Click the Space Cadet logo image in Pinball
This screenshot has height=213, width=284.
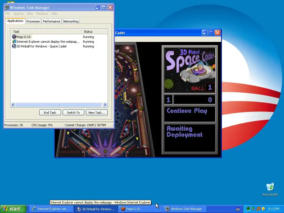(190, 70)
